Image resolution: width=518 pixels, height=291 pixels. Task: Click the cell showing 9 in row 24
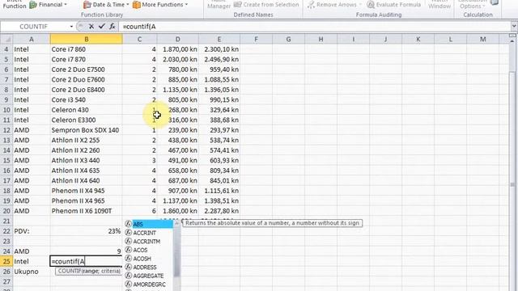[x=87, y=251]
